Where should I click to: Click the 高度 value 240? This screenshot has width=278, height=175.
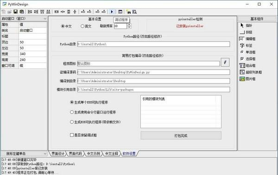[x=33, y=60]
